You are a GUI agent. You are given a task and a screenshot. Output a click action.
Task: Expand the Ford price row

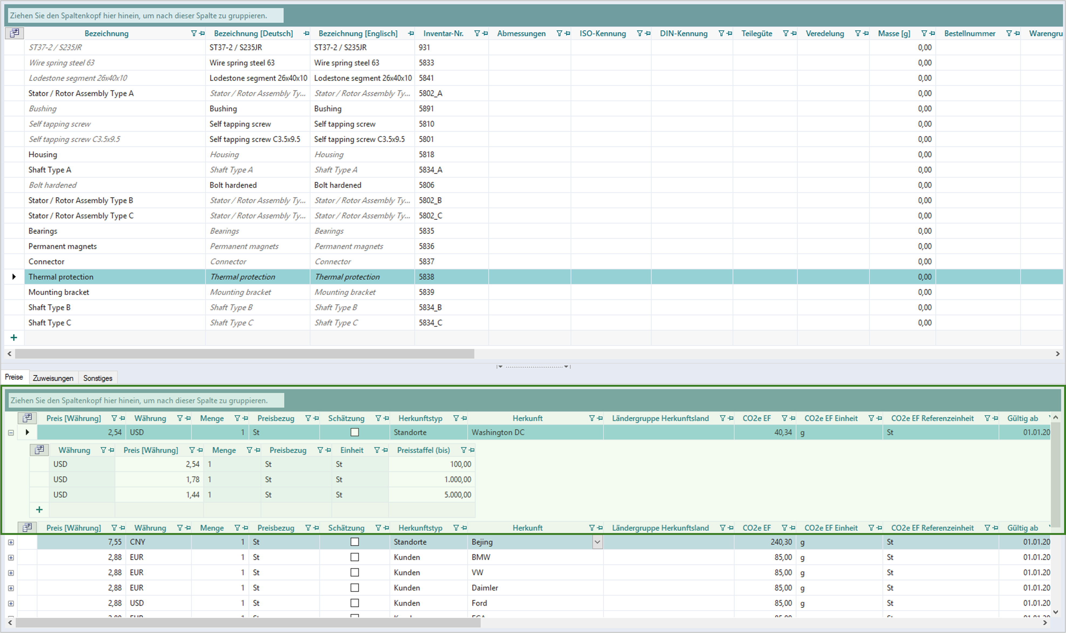click(11, 604)
